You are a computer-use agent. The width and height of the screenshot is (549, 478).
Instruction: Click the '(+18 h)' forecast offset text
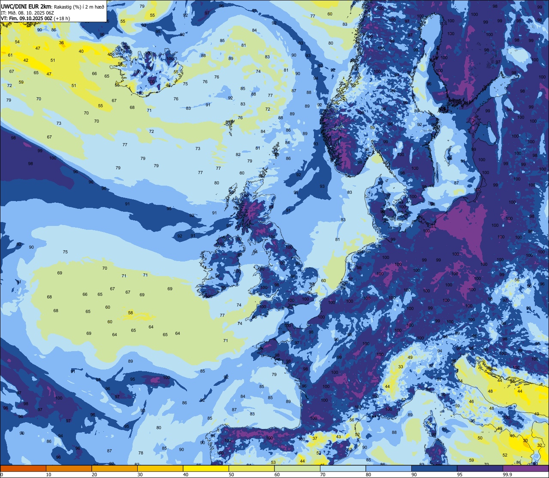click(x=62, y=18)
